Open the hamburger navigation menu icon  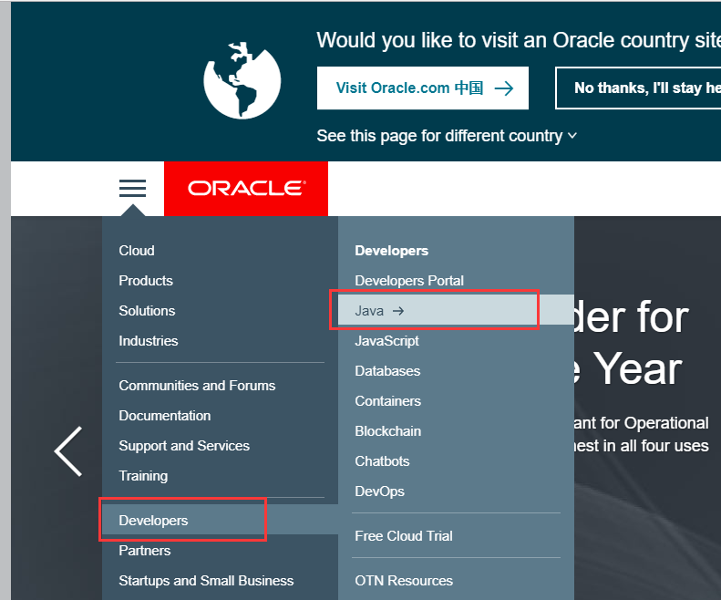coord(132,188)
